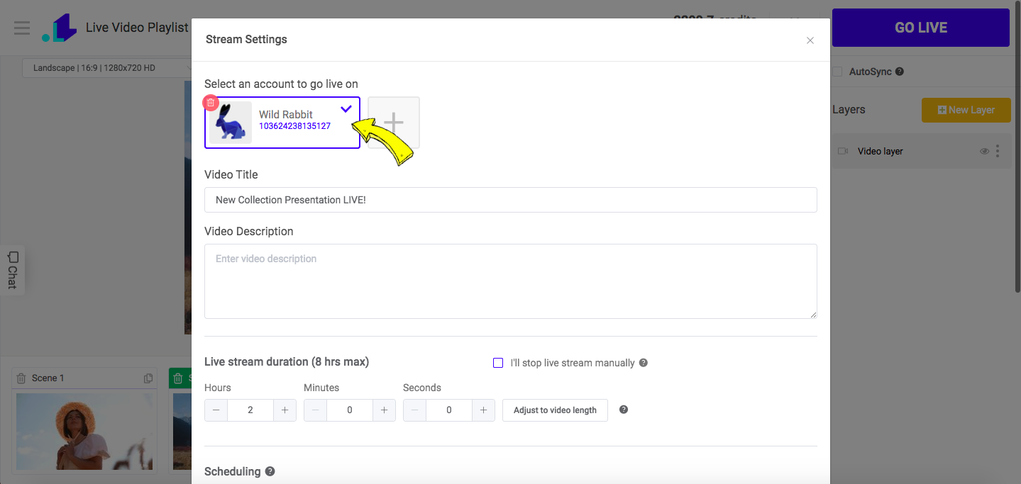
Task: Decrease Seconds with the minus button
Action: [x=414, y=410]
